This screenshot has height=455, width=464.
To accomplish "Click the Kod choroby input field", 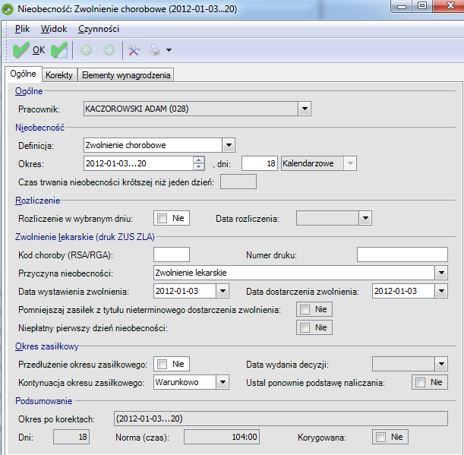I will pos(172,254).
